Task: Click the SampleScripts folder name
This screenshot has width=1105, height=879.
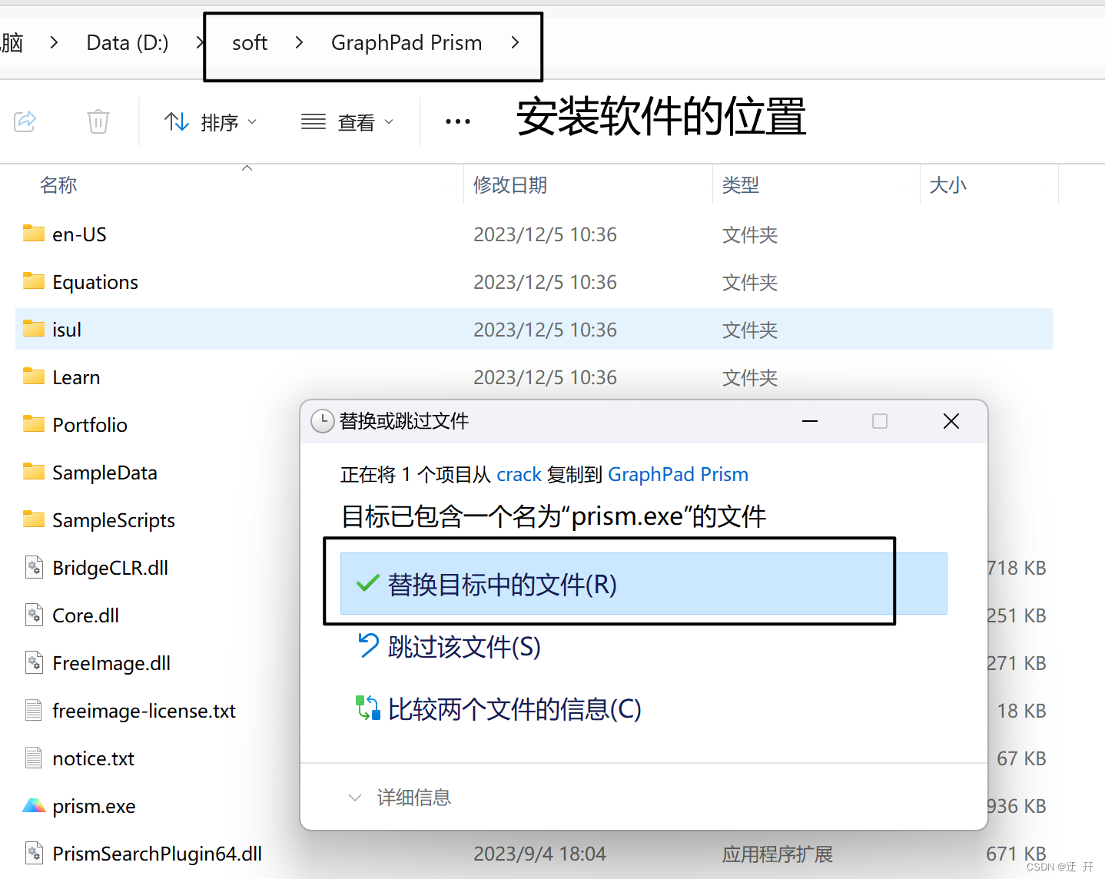Action: (114, 521)
